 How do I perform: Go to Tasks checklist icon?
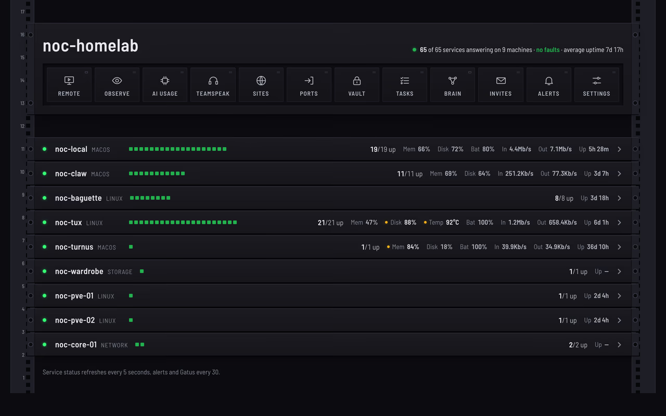point(405,81)
